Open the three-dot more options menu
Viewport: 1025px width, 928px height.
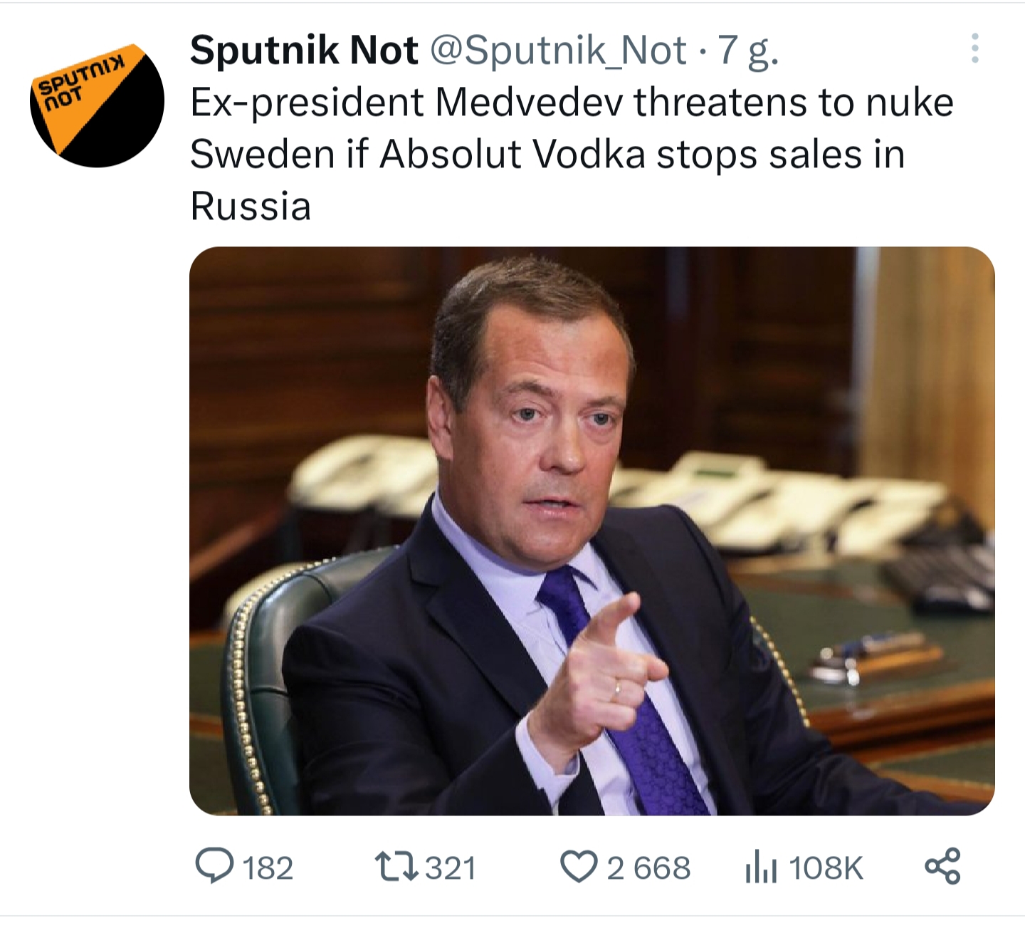coord(975,48)
